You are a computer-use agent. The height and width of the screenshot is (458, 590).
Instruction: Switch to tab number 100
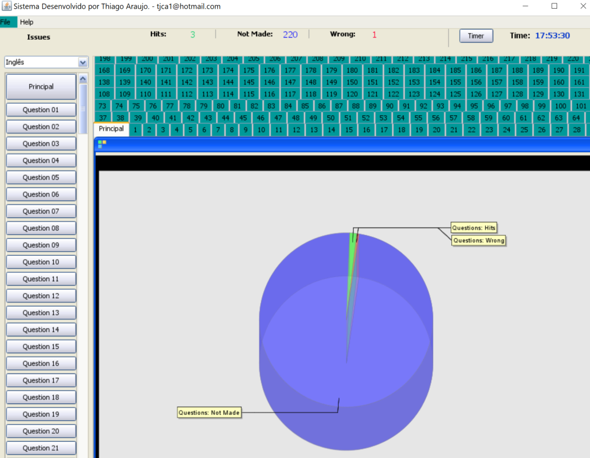click(561, 106)
